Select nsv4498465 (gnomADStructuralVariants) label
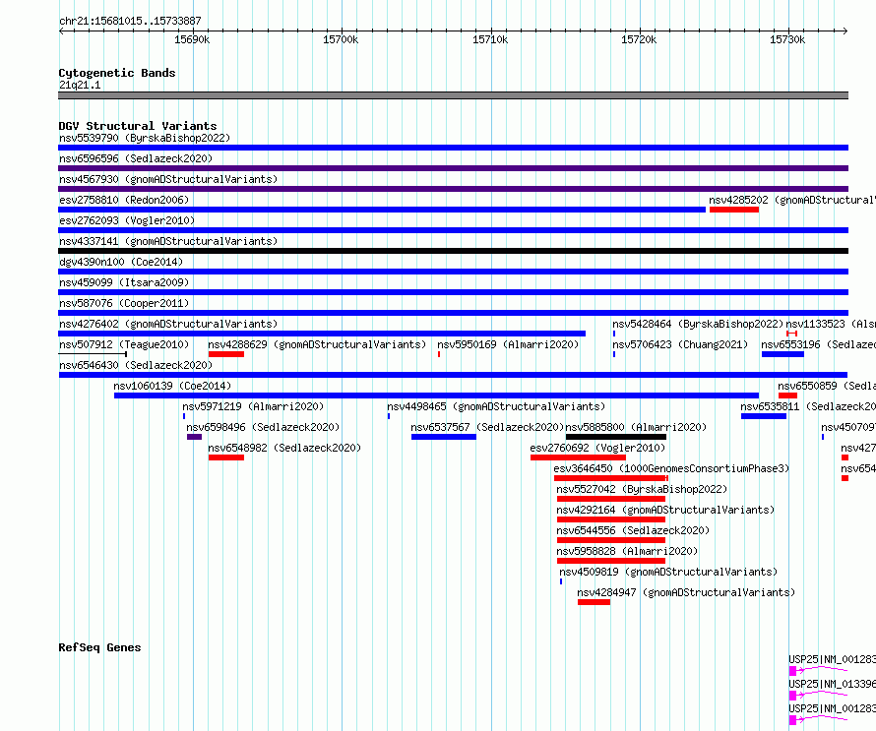Screen dimensions: 876x731 496,406
